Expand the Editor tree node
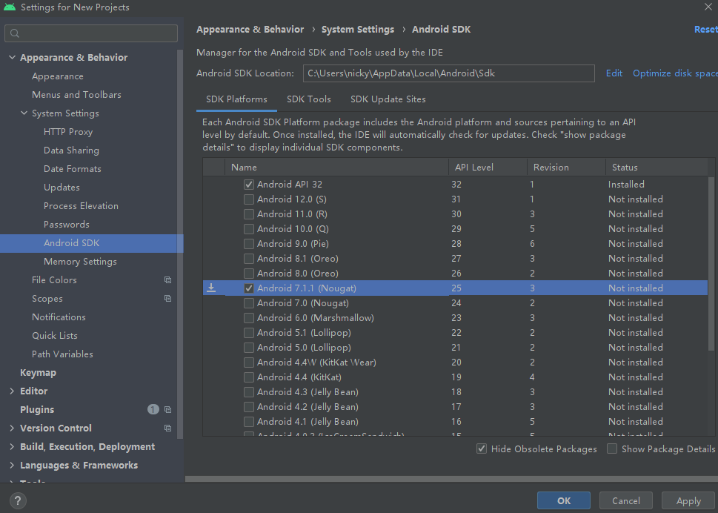 (12, 391)
